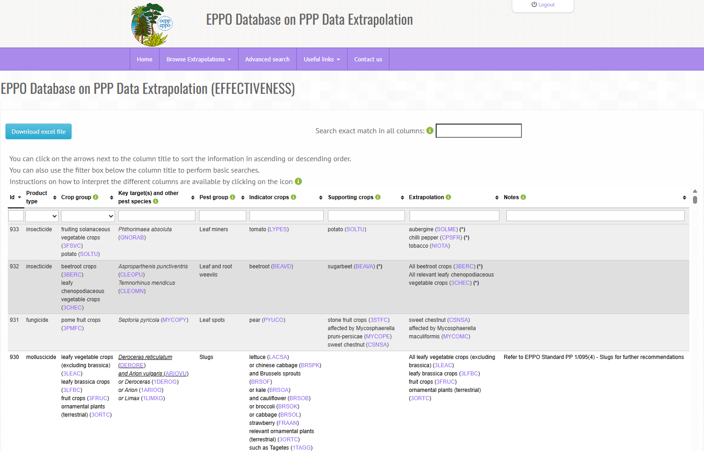704x451 pixels.
Task: Go to the Contact us page
Action: click(368, 60)
